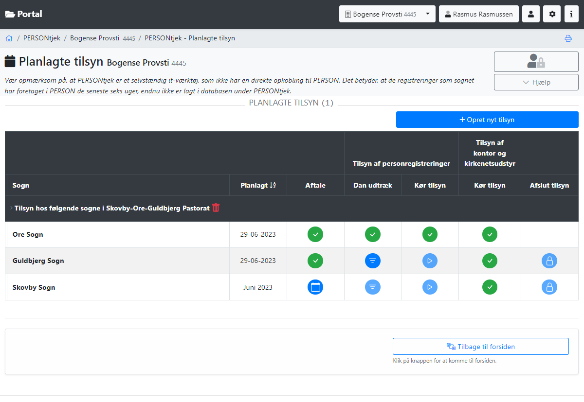
Task: Open the Bogense Provsti 4445 dropdown
Action: click(x=387, y=14)
